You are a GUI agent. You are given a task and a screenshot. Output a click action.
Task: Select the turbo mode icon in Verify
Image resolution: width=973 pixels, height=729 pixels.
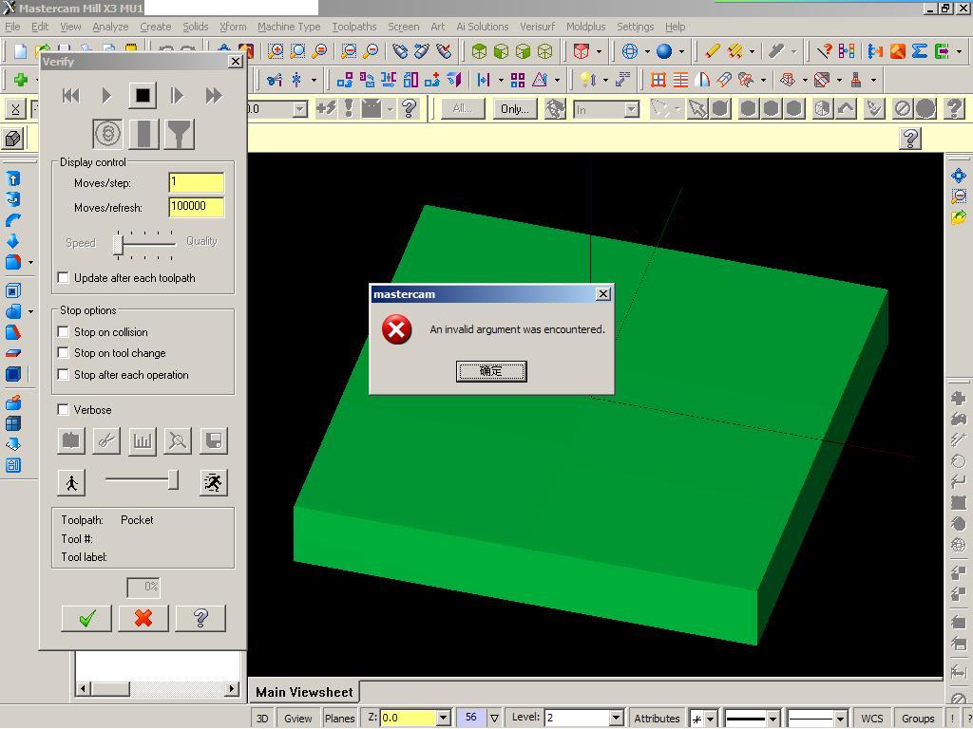(107, 133)
